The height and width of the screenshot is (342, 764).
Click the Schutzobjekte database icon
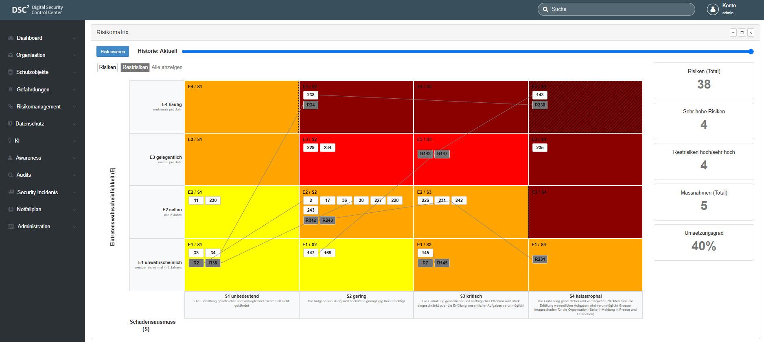pos(11,72)
